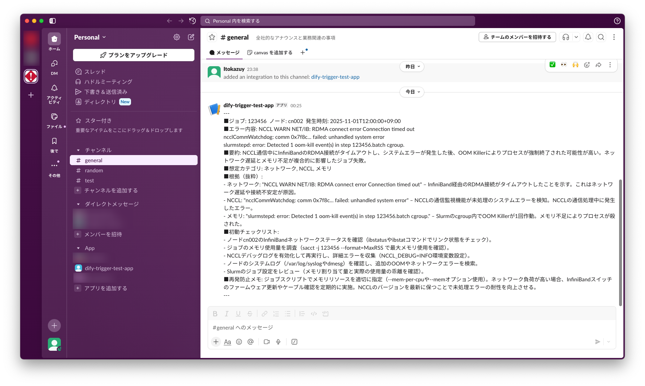This screenshot has height=386, width=645.
Task: Open the DM section icon
Action: [x=54, y=64]
